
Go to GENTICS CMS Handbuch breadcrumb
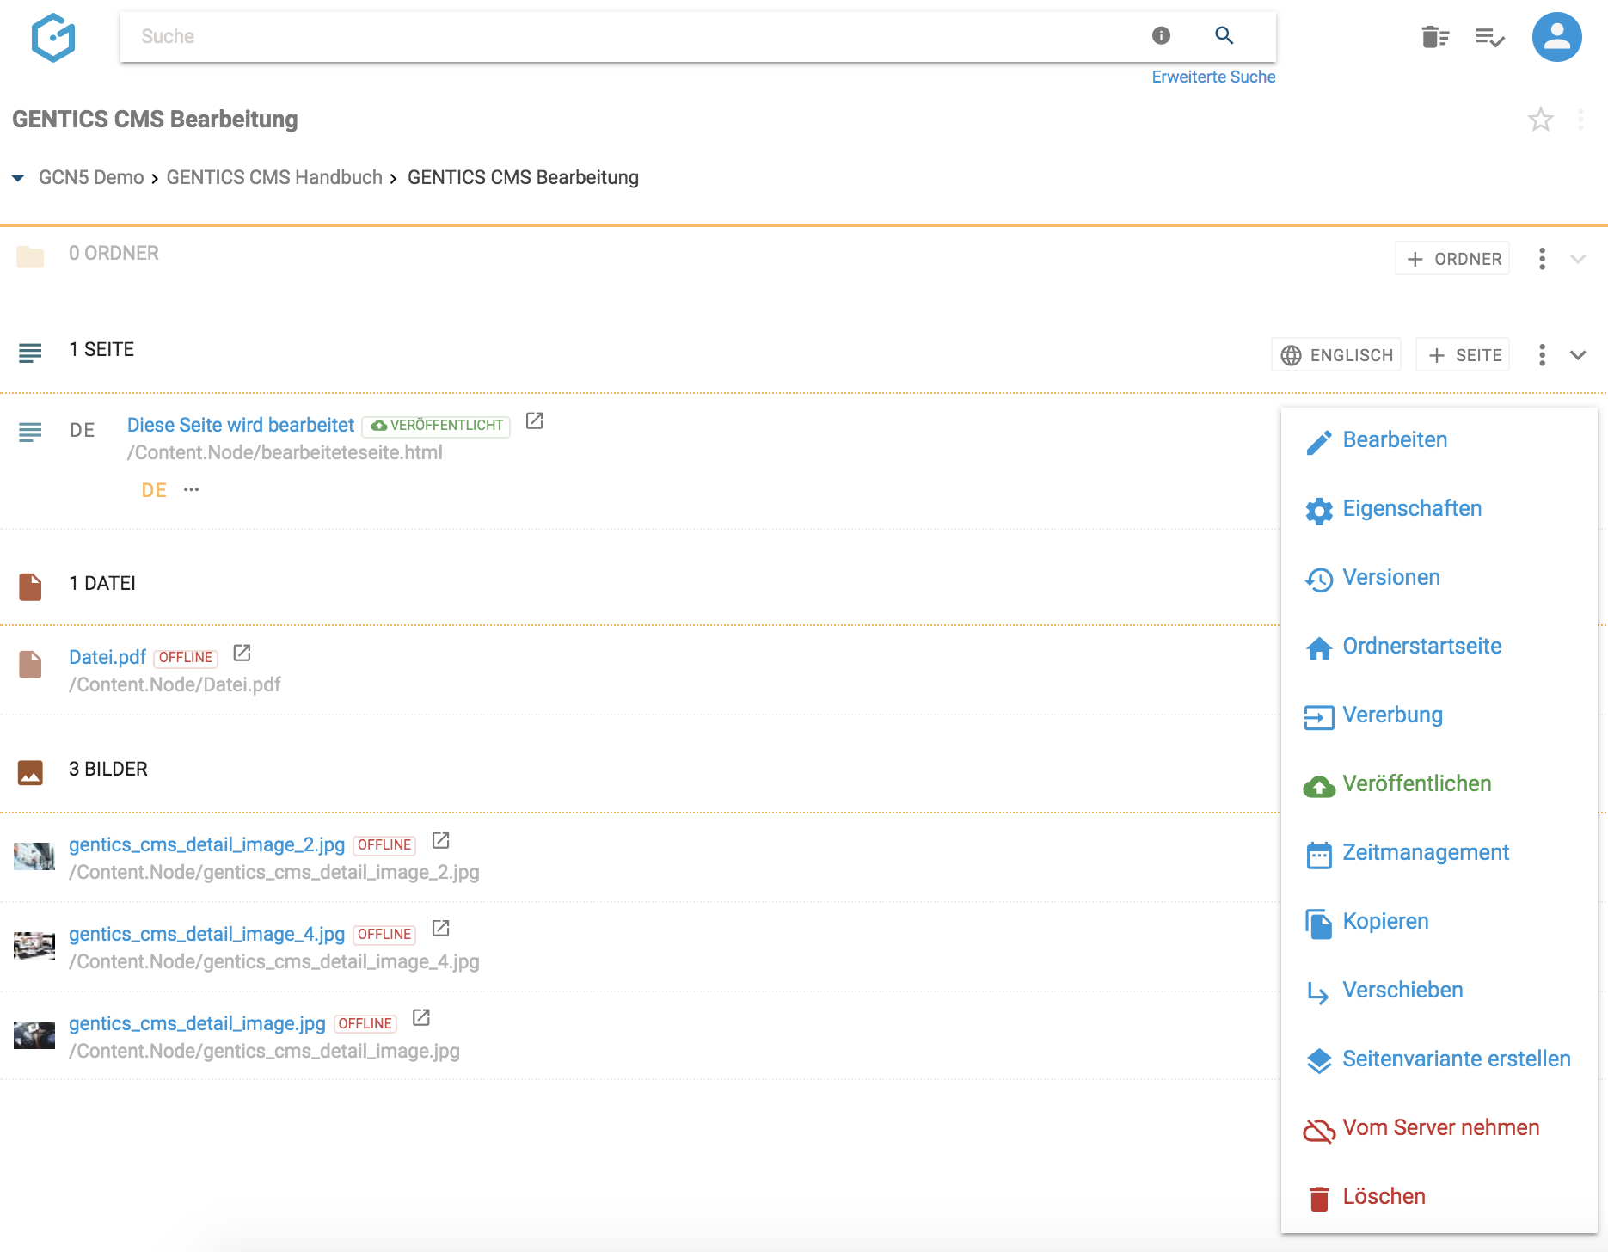(x=274, y=177)
